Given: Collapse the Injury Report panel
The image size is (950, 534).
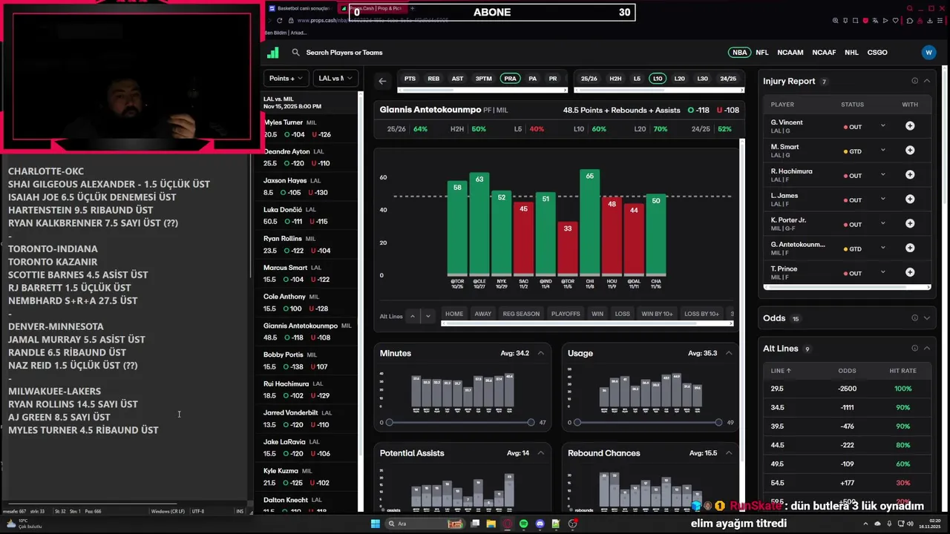Looking at the screenshot, I should coord(927,81).
